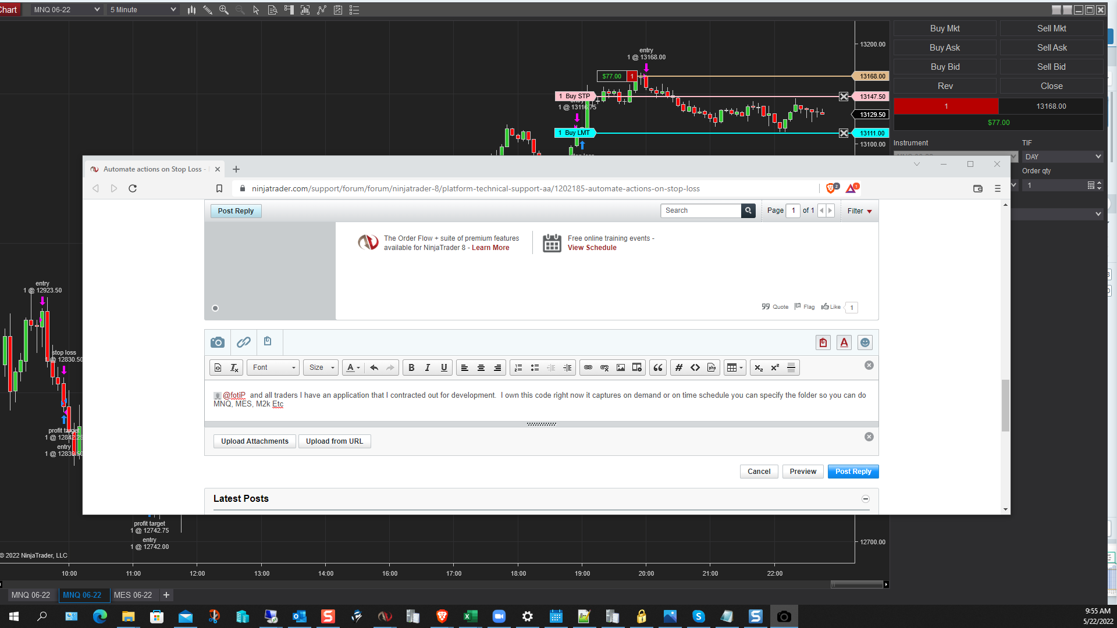This screenshot has height=628, width=1117.
Task: Toggle italic formatting in reply editor
Action: [428, 367]
